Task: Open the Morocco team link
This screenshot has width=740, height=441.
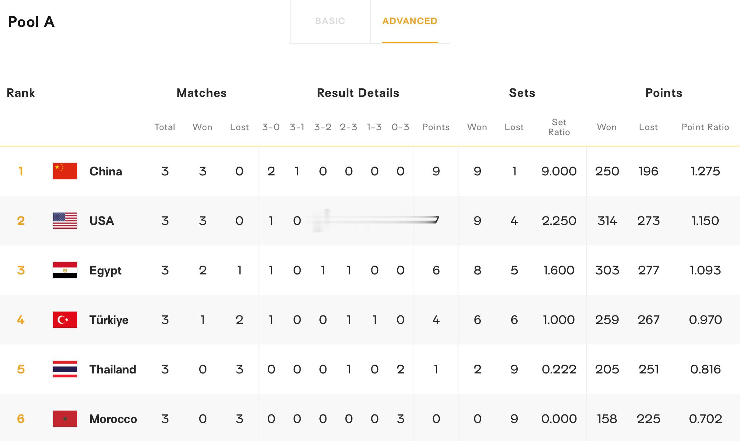Action: point(113,419)
